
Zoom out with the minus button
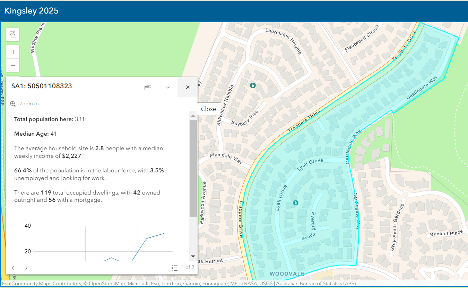coord(13,65)
